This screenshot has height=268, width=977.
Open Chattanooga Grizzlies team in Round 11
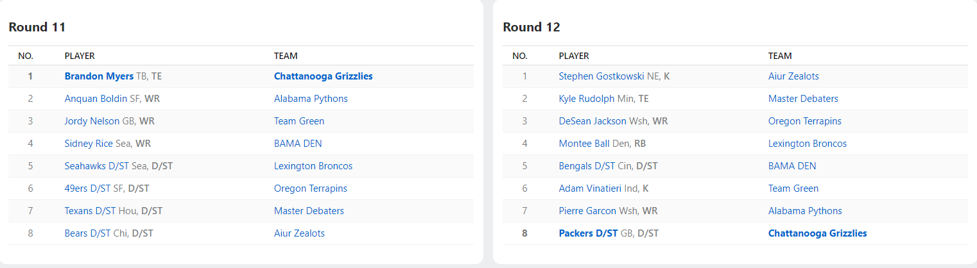323,76
